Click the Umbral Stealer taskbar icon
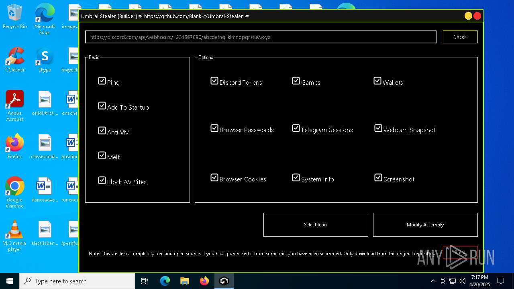 pyautogui.click(x=224, y=281)
